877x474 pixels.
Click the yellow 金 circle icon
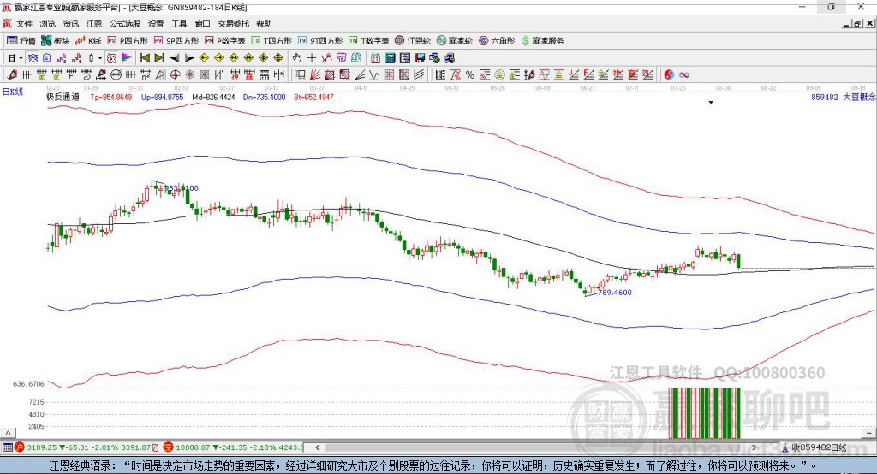[499, 75]
